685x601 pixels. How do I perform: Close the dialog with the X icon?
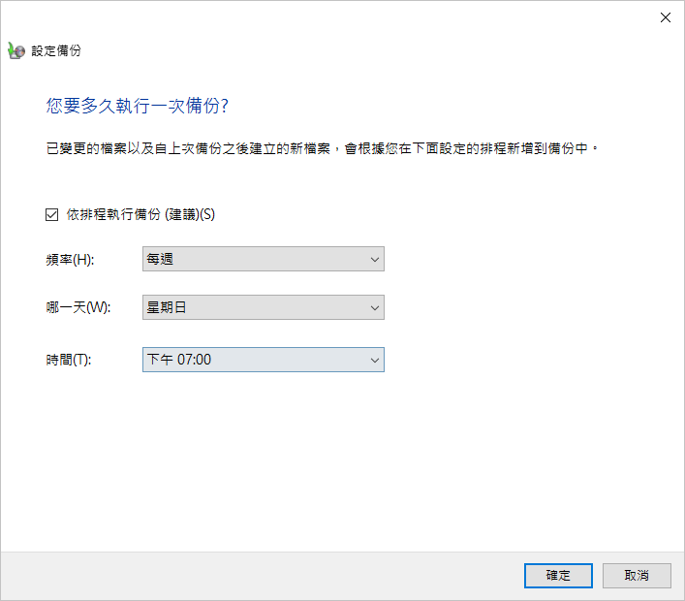pyautogui.click(x=666, y=17)
